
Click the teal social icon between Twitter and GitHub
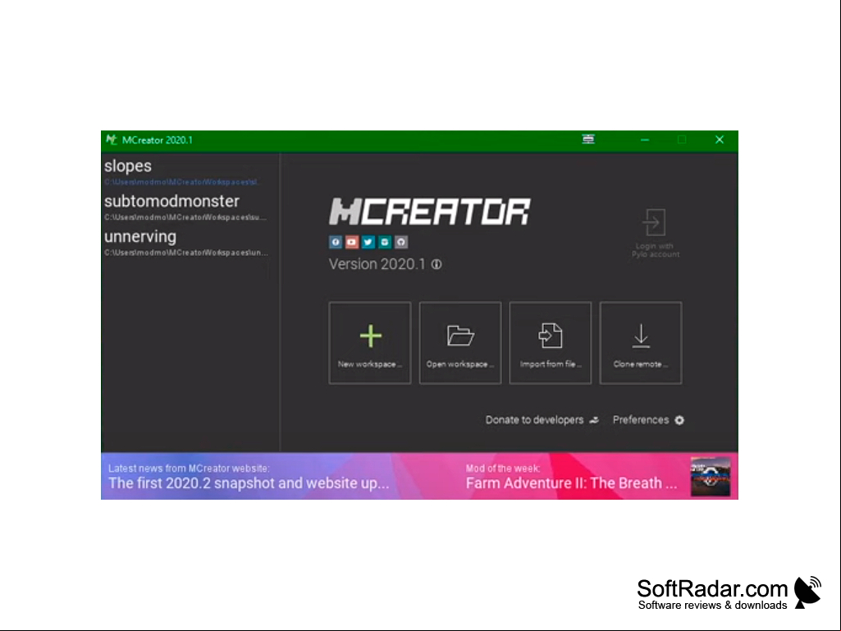click(x=385, y=242)
